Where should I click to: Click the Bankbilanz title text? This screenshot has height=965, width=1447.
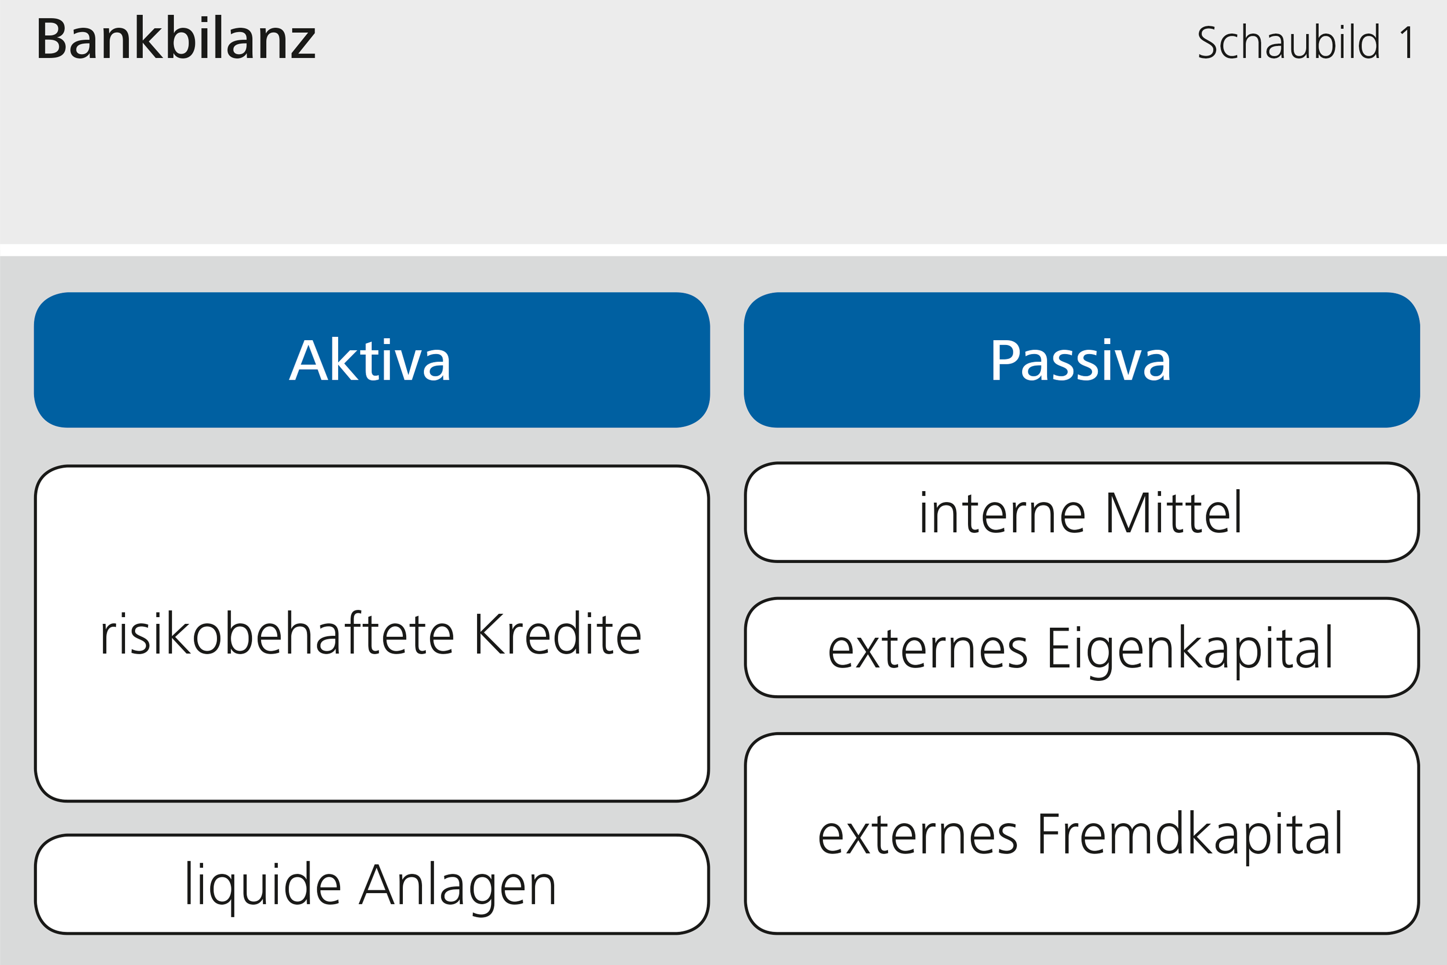coord(176,40)
